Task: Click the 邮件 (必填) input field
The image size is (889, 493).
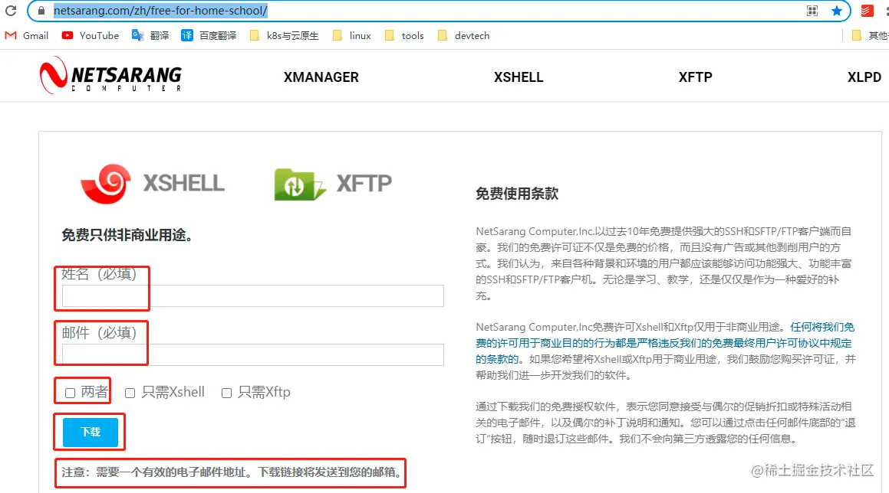Action: coord(253,355)
